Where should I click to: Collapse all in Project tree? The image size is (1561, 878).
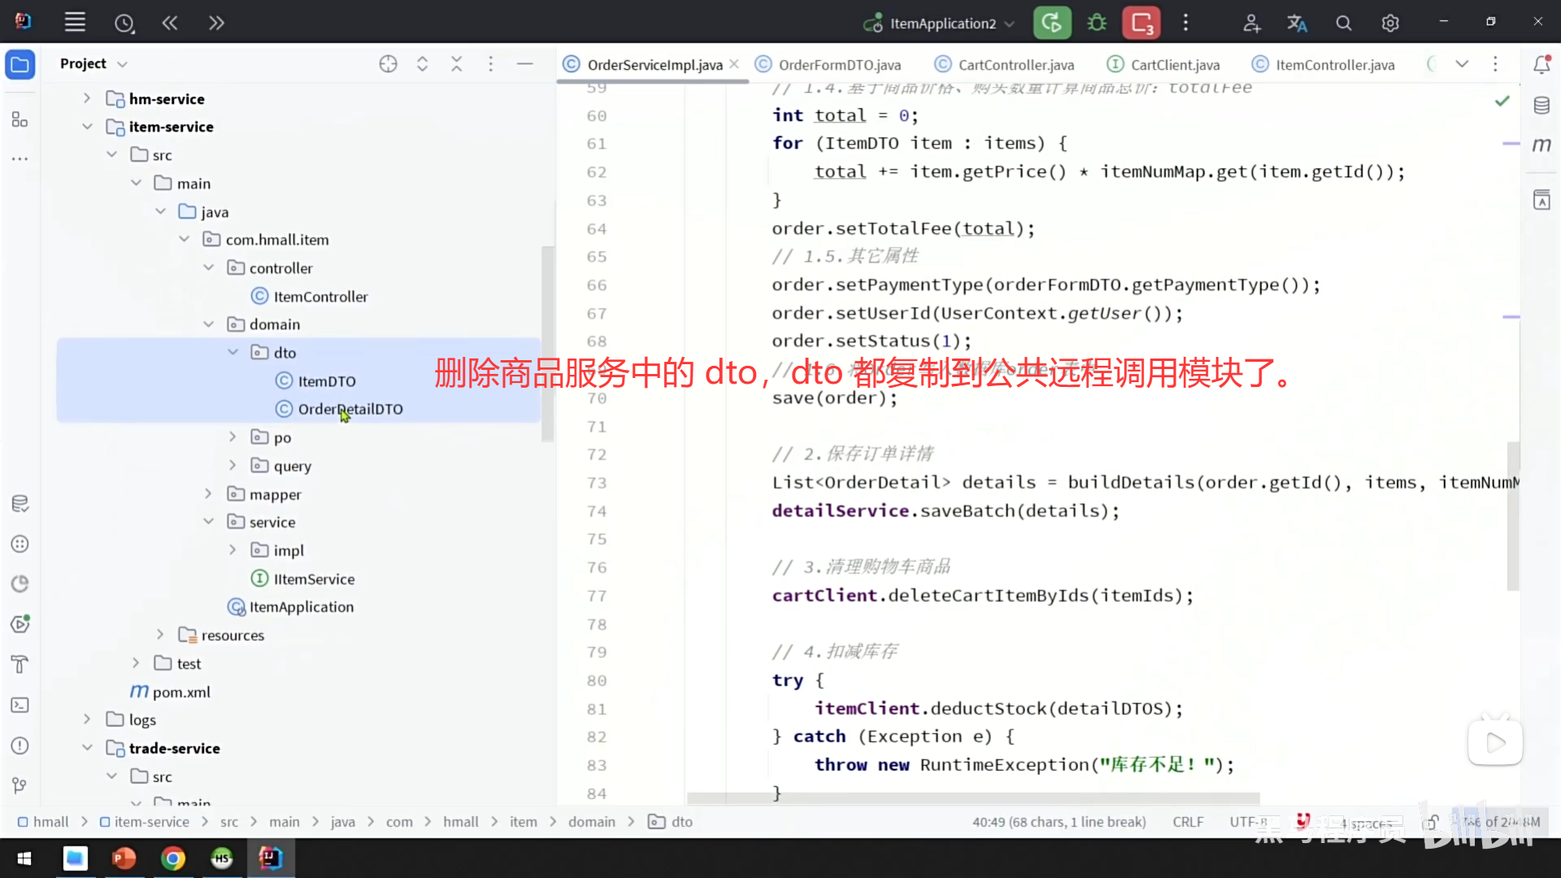456,64
